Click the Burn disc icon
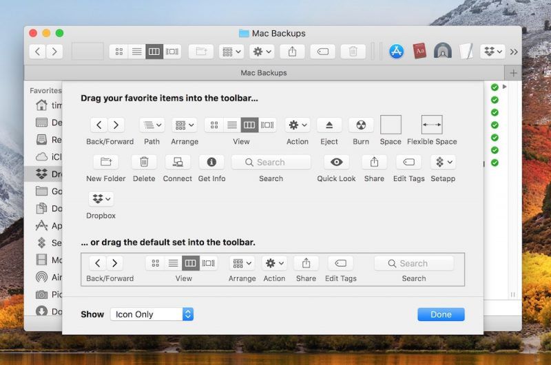The image size is (551, 365). click(x=360, y=125)
